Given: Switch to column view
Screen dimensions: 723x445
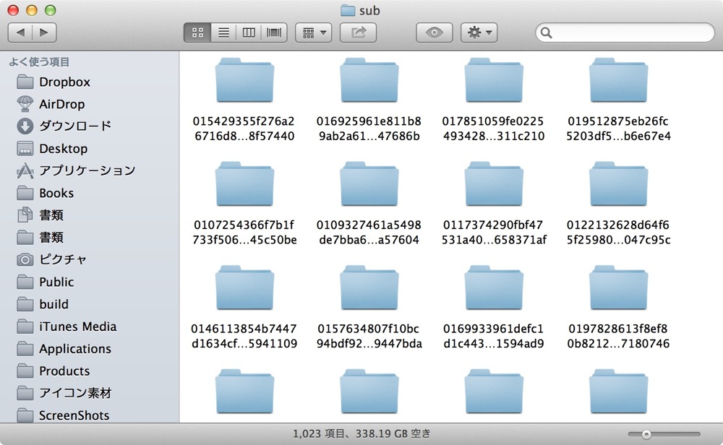Looking at the screenshot, I should [249, 33].
